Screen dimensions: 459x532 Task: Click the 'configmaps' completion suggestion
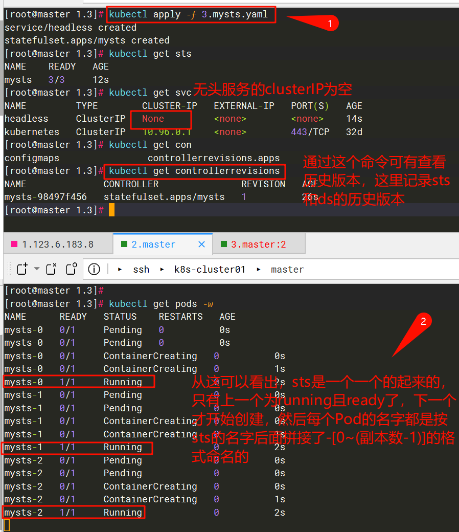(x=32, y=158)
